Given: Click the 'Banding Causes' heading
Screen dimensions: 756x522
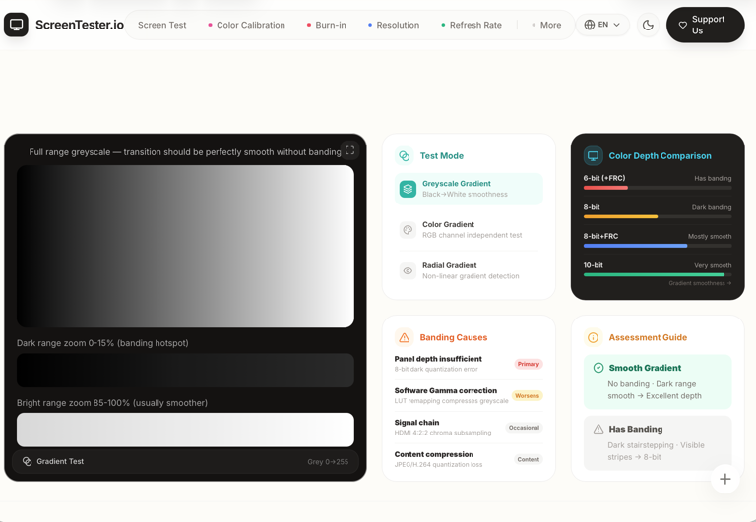Looking at the screenshot, I should point(454,337).
